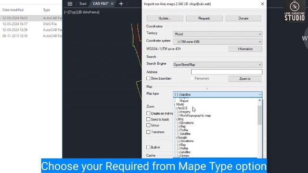Open the [Top] view control menu
The width and height of the screenshot is (308, 173).
click(73, 12)
